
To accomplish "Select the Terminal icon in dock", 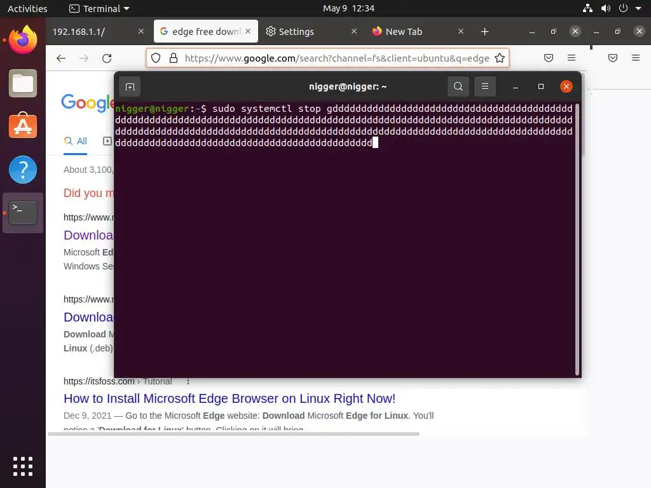I will pyautogui.click(x=23, y=212).
